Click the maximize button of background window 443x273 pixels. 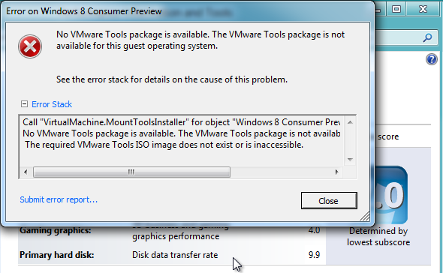tap(396, 9)
